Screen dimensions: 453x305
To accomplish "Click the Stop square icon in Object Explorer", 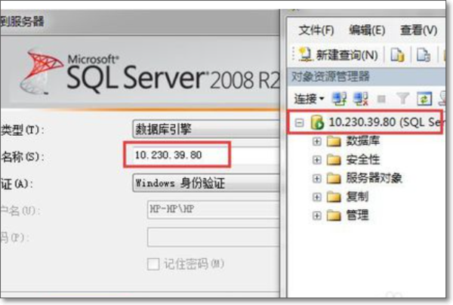I will coord(381,99).
